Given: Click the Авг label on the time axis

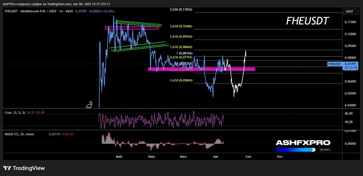Looking at the screenshot, I should pos(215,156).
